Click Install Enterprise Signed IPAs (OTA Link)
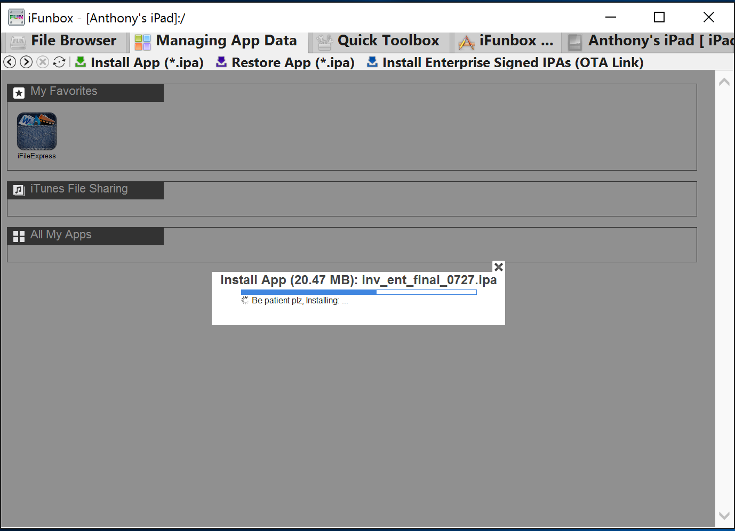This screenshot has width=735, height=531. tap(505, 62)
